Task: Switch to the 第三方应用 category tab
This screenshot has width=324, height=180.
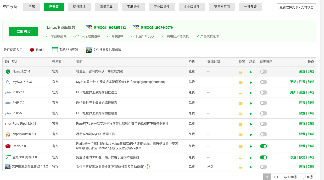Action: point(222,7)
